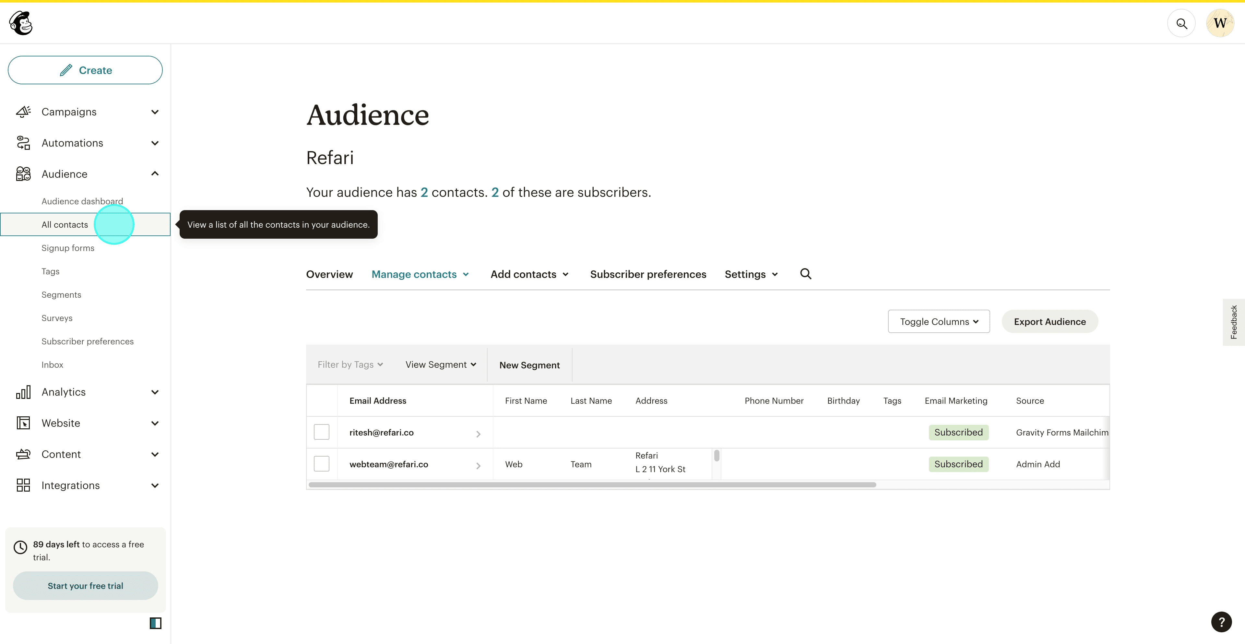
Task: Click the Create button
Action: pyautogui.click(x=85, y=70)
